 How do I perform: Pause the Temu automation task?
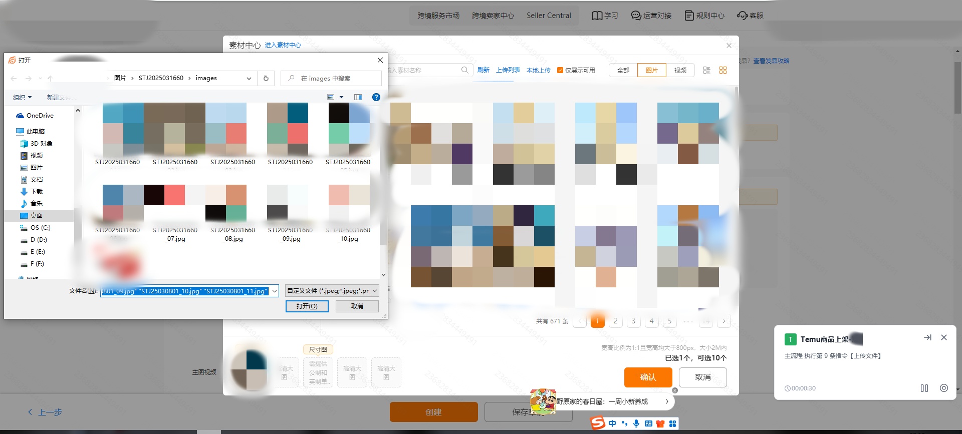pos(924,388)
